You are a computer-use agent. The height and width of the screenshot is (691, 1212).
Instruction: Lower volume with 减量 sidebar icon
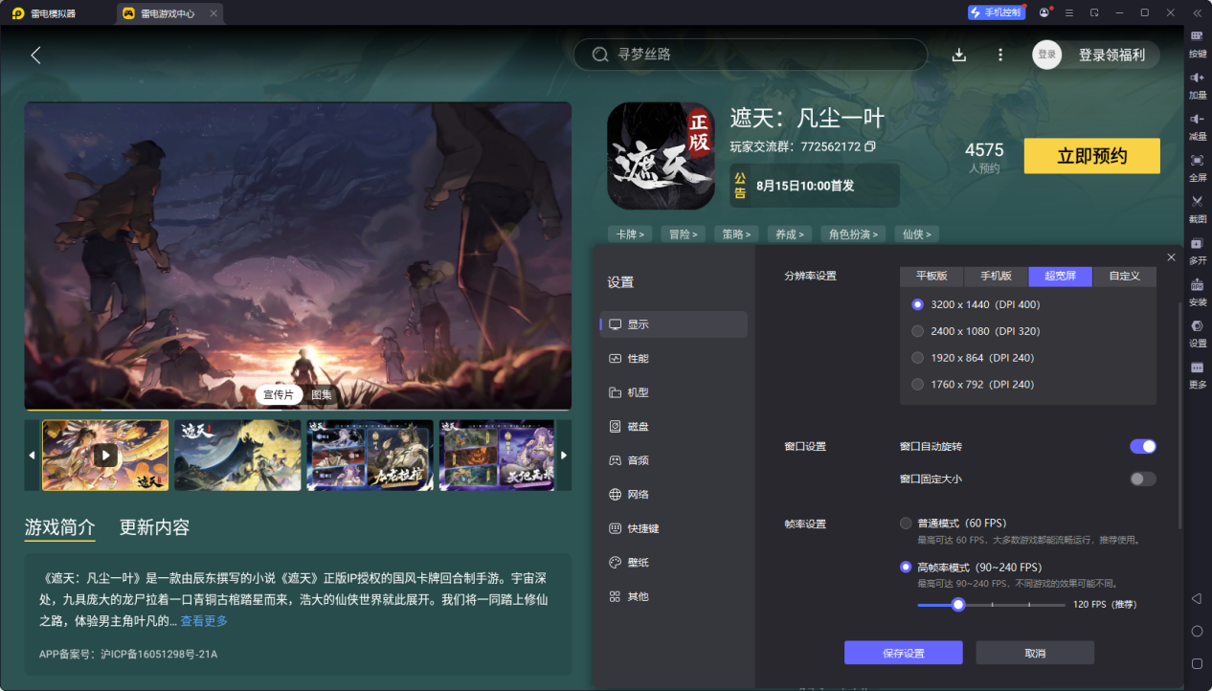pos(1197,125)
